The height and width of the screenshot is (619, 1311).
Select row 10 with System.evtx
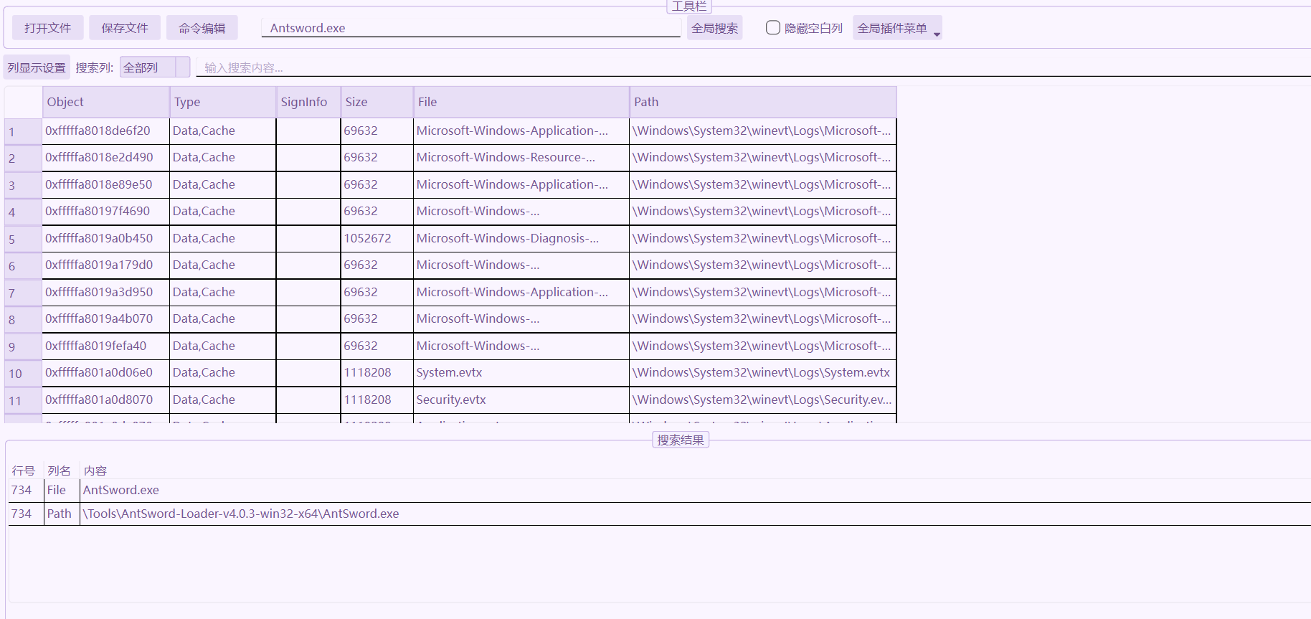[449, 373]
